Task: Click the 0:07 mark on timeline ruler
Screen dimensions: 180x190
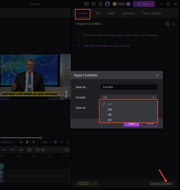Action: coord(33,156)
